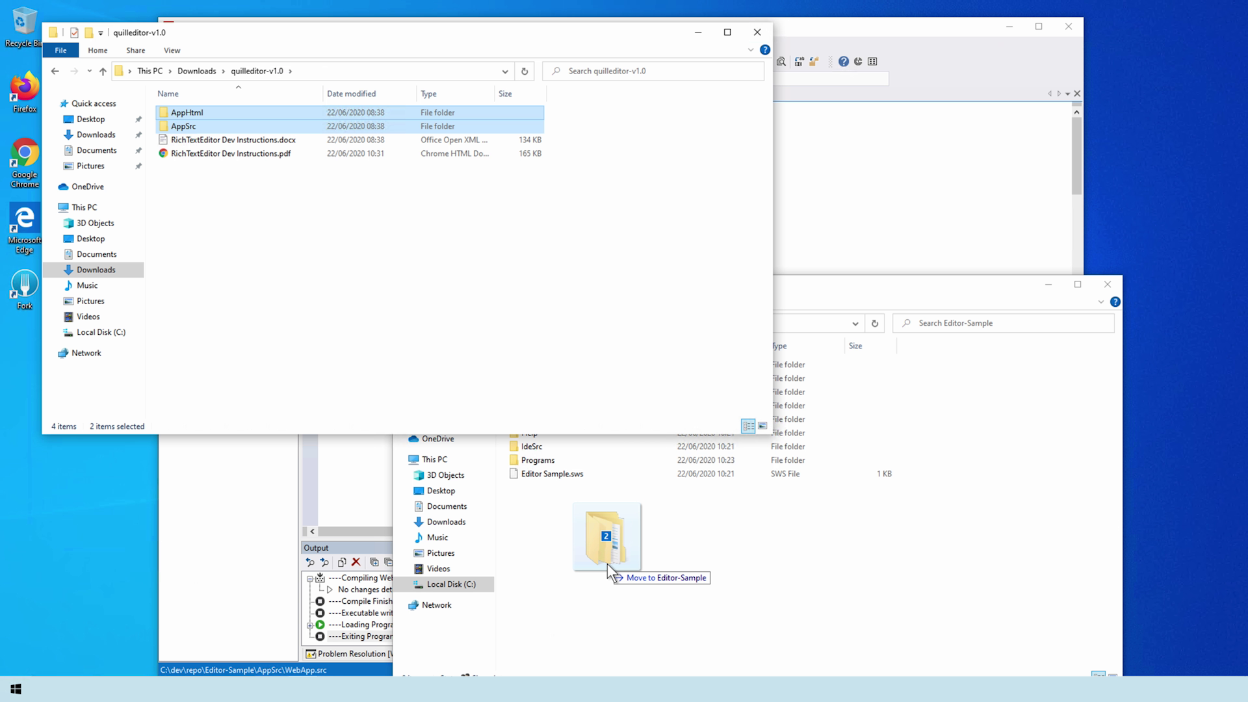Click the blue help icon in IDE toolbar
Viewport: 1248px width, 702px height.
pyautogui.click(x=843, y=61)
